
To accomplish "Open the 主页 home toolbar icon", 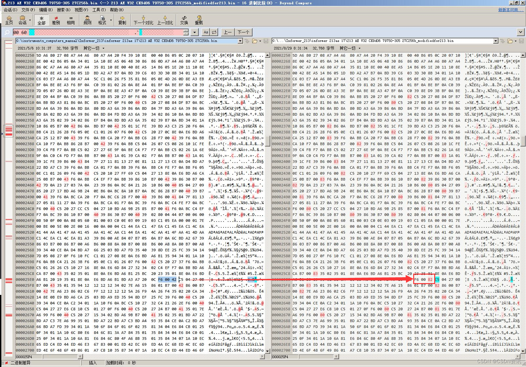I will 9,20.
